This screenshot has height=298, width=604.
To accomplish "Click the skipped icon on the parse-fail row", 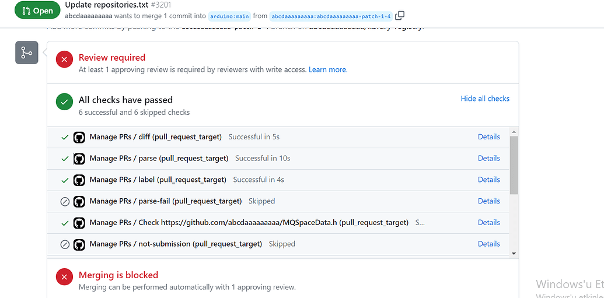I will [65, 201].
